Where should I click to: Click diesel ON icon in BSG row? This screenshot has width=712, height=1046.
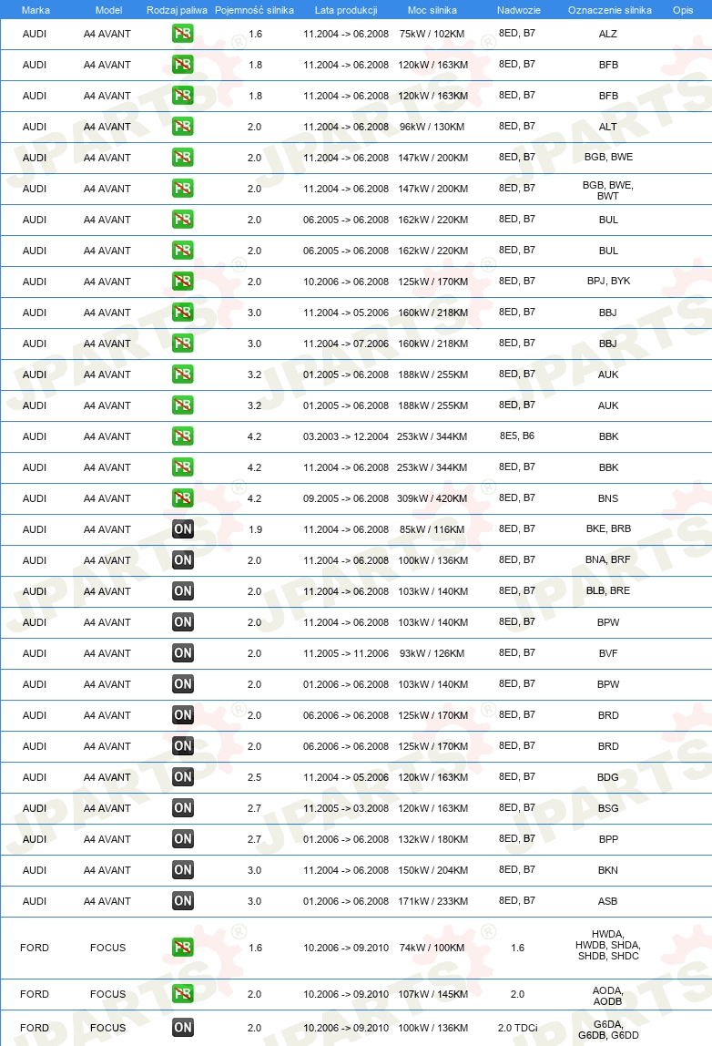183,808
